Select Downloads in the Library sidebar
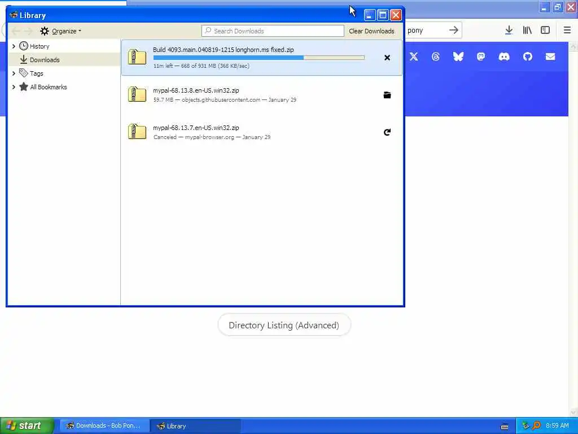Viewport: 578px width, 434px height. pos(45,60)
